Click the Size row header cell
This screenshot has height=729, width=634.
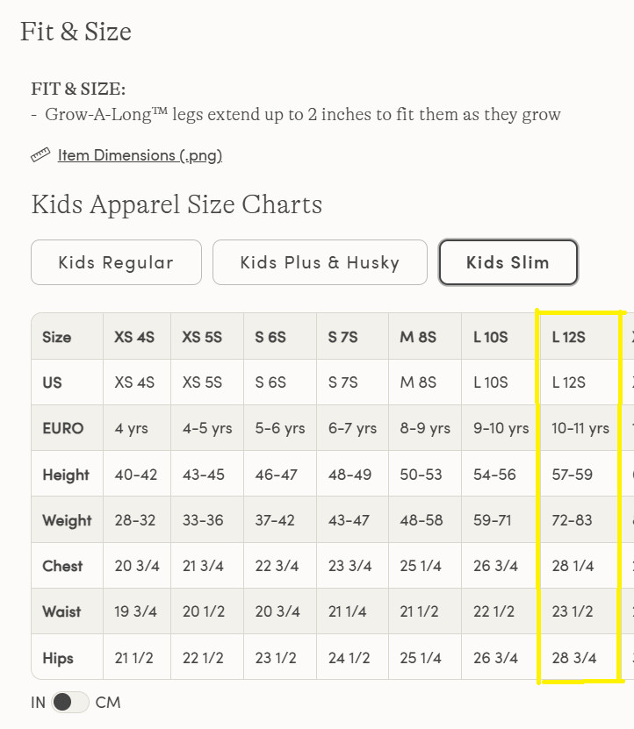[x=57, y=337]
